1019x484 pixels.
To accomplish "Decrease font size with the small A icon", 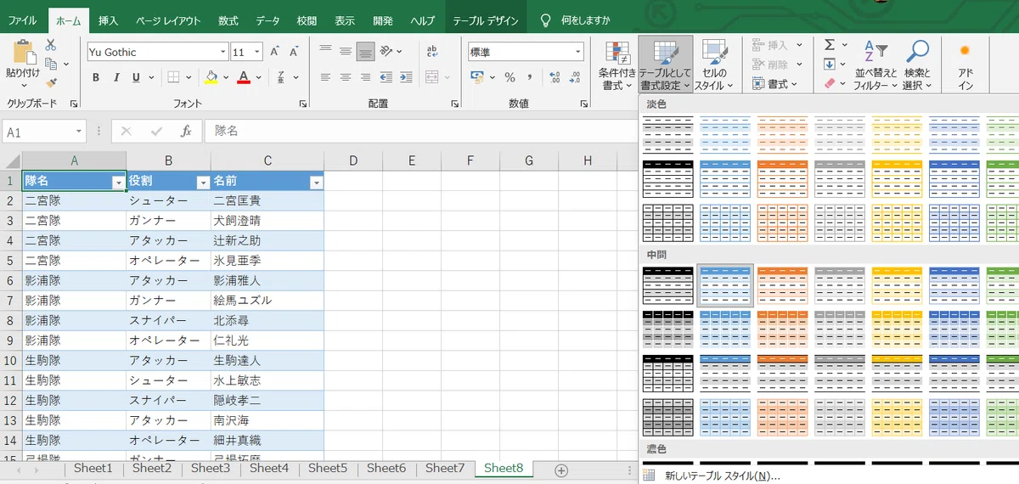I will point(294,52).
